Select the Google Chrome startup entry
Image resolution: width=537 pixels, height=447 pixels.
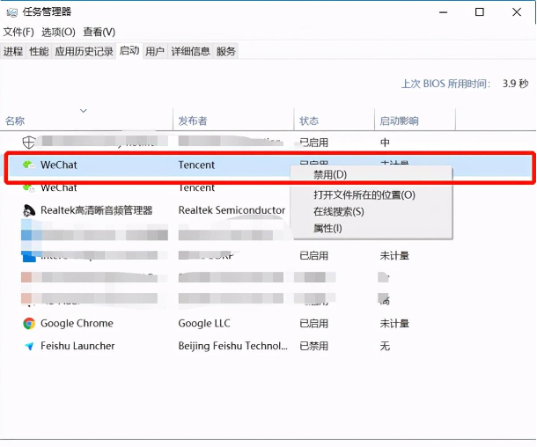[77, 324]
